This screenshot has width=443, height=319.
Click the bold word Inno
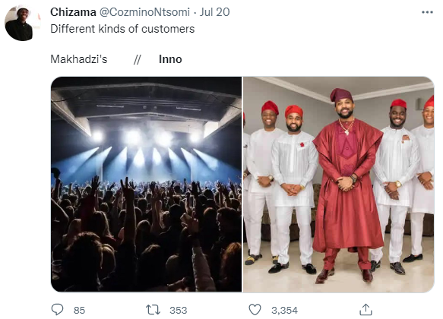[x=170, y=59]
